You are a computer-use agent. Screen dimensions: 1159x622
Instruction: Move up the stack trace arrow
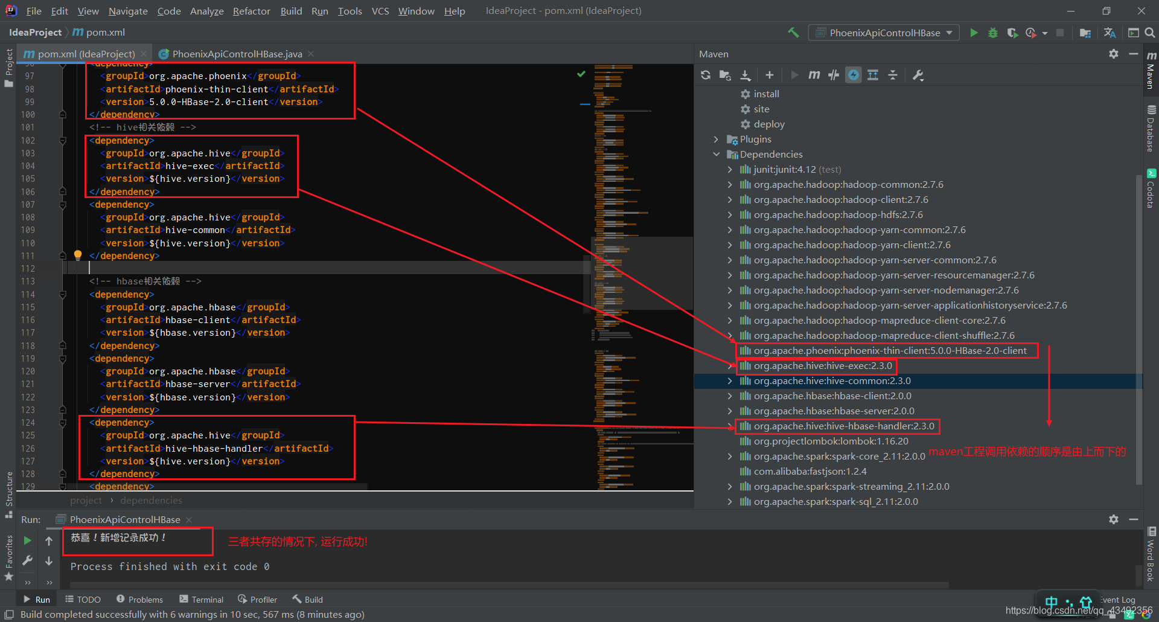(x=49, y=540)
